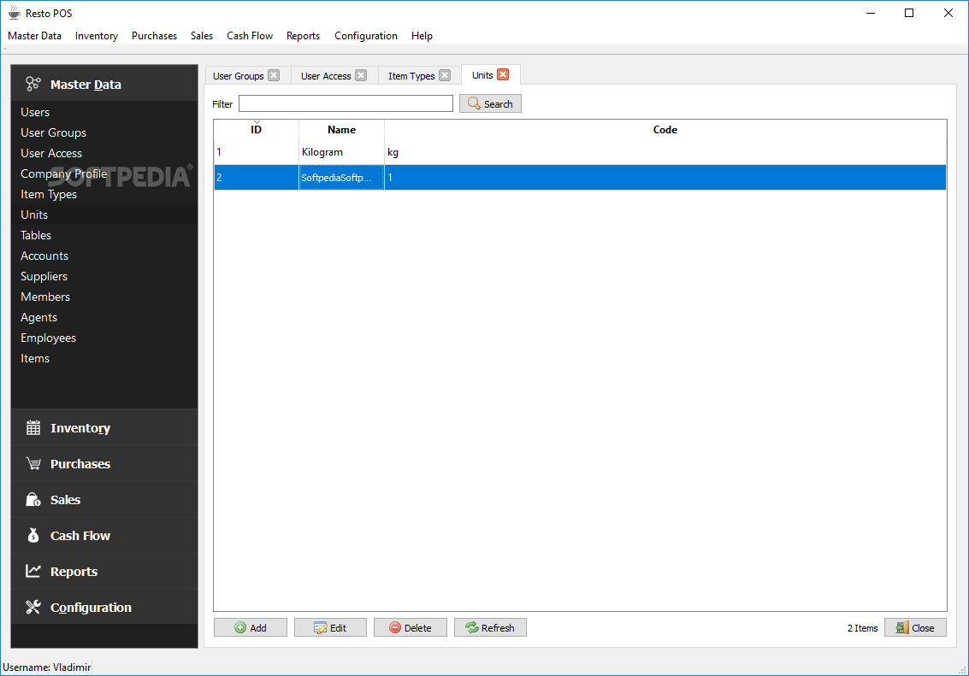Viewport: 969px width, 676px height.
Task: Open the Sales menu in menu bar
Action: click(x=202, y=36)
